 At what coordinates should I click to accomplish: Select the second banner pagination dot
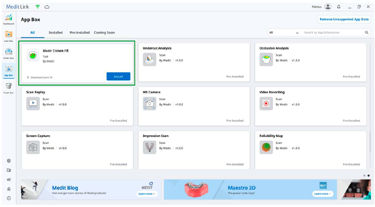(369, 176)
